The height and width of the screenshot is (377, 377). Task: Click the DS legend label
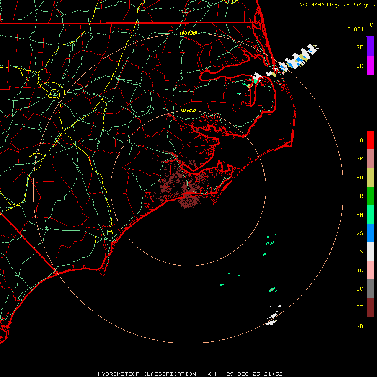(359, 252)
